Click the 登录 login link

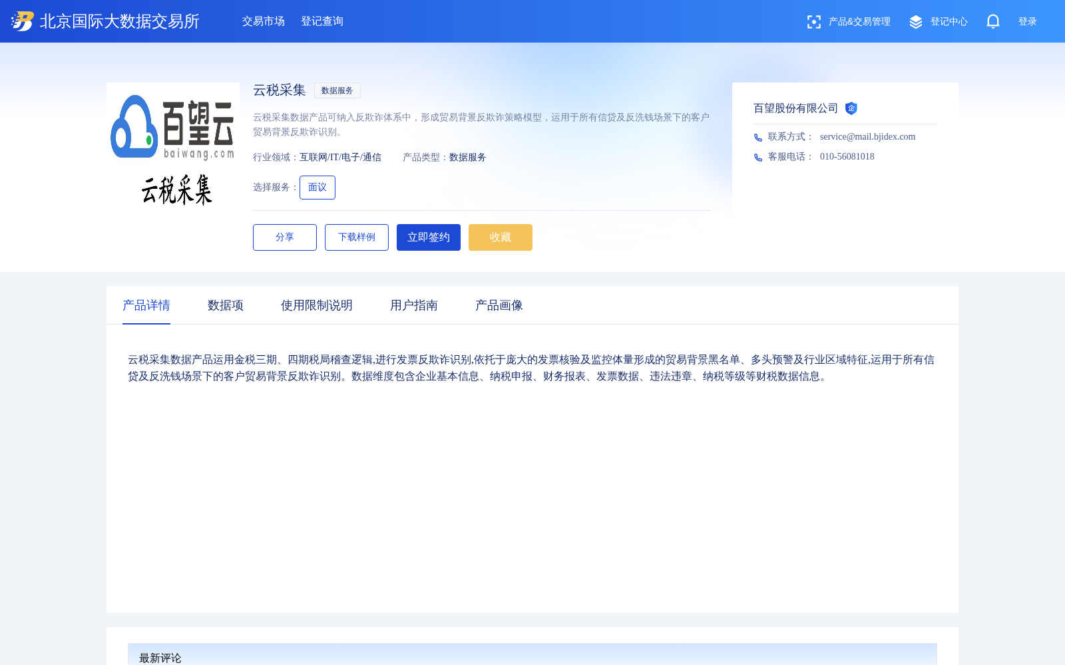[1028, 22]
